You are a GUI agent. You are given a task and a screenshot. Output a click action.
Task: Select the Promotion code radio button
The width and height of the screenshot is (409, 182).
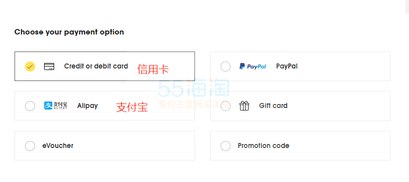tap(226, 146)
